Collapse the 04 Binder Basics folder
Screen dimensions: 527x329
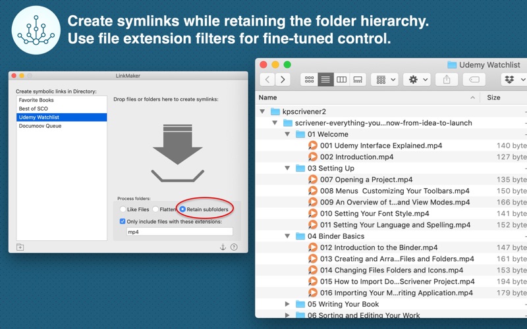click(x=287, y=236)
